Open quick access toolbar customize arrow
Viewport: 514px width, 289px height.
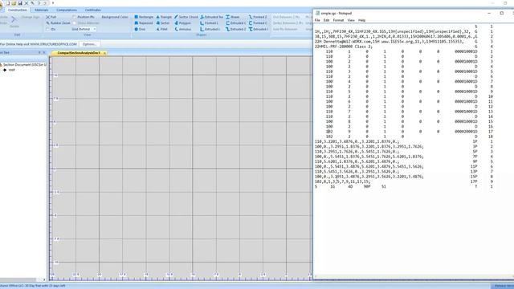pyautogui.click(x=53, y=3)
